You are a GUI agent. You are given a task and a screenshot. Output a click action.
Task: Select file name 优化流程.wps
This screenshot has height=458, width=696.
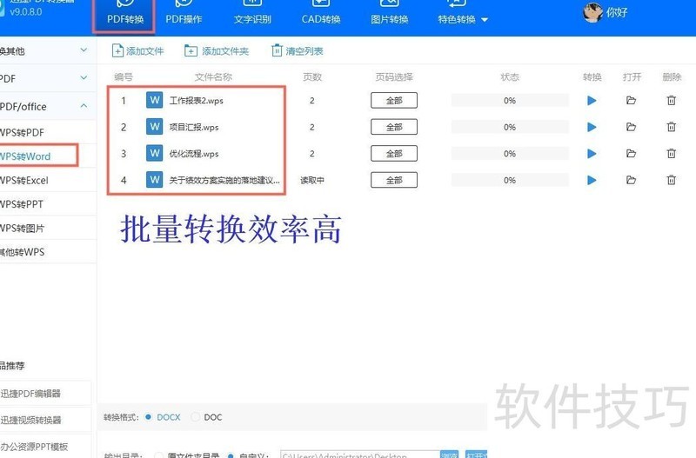click(194, 154)
